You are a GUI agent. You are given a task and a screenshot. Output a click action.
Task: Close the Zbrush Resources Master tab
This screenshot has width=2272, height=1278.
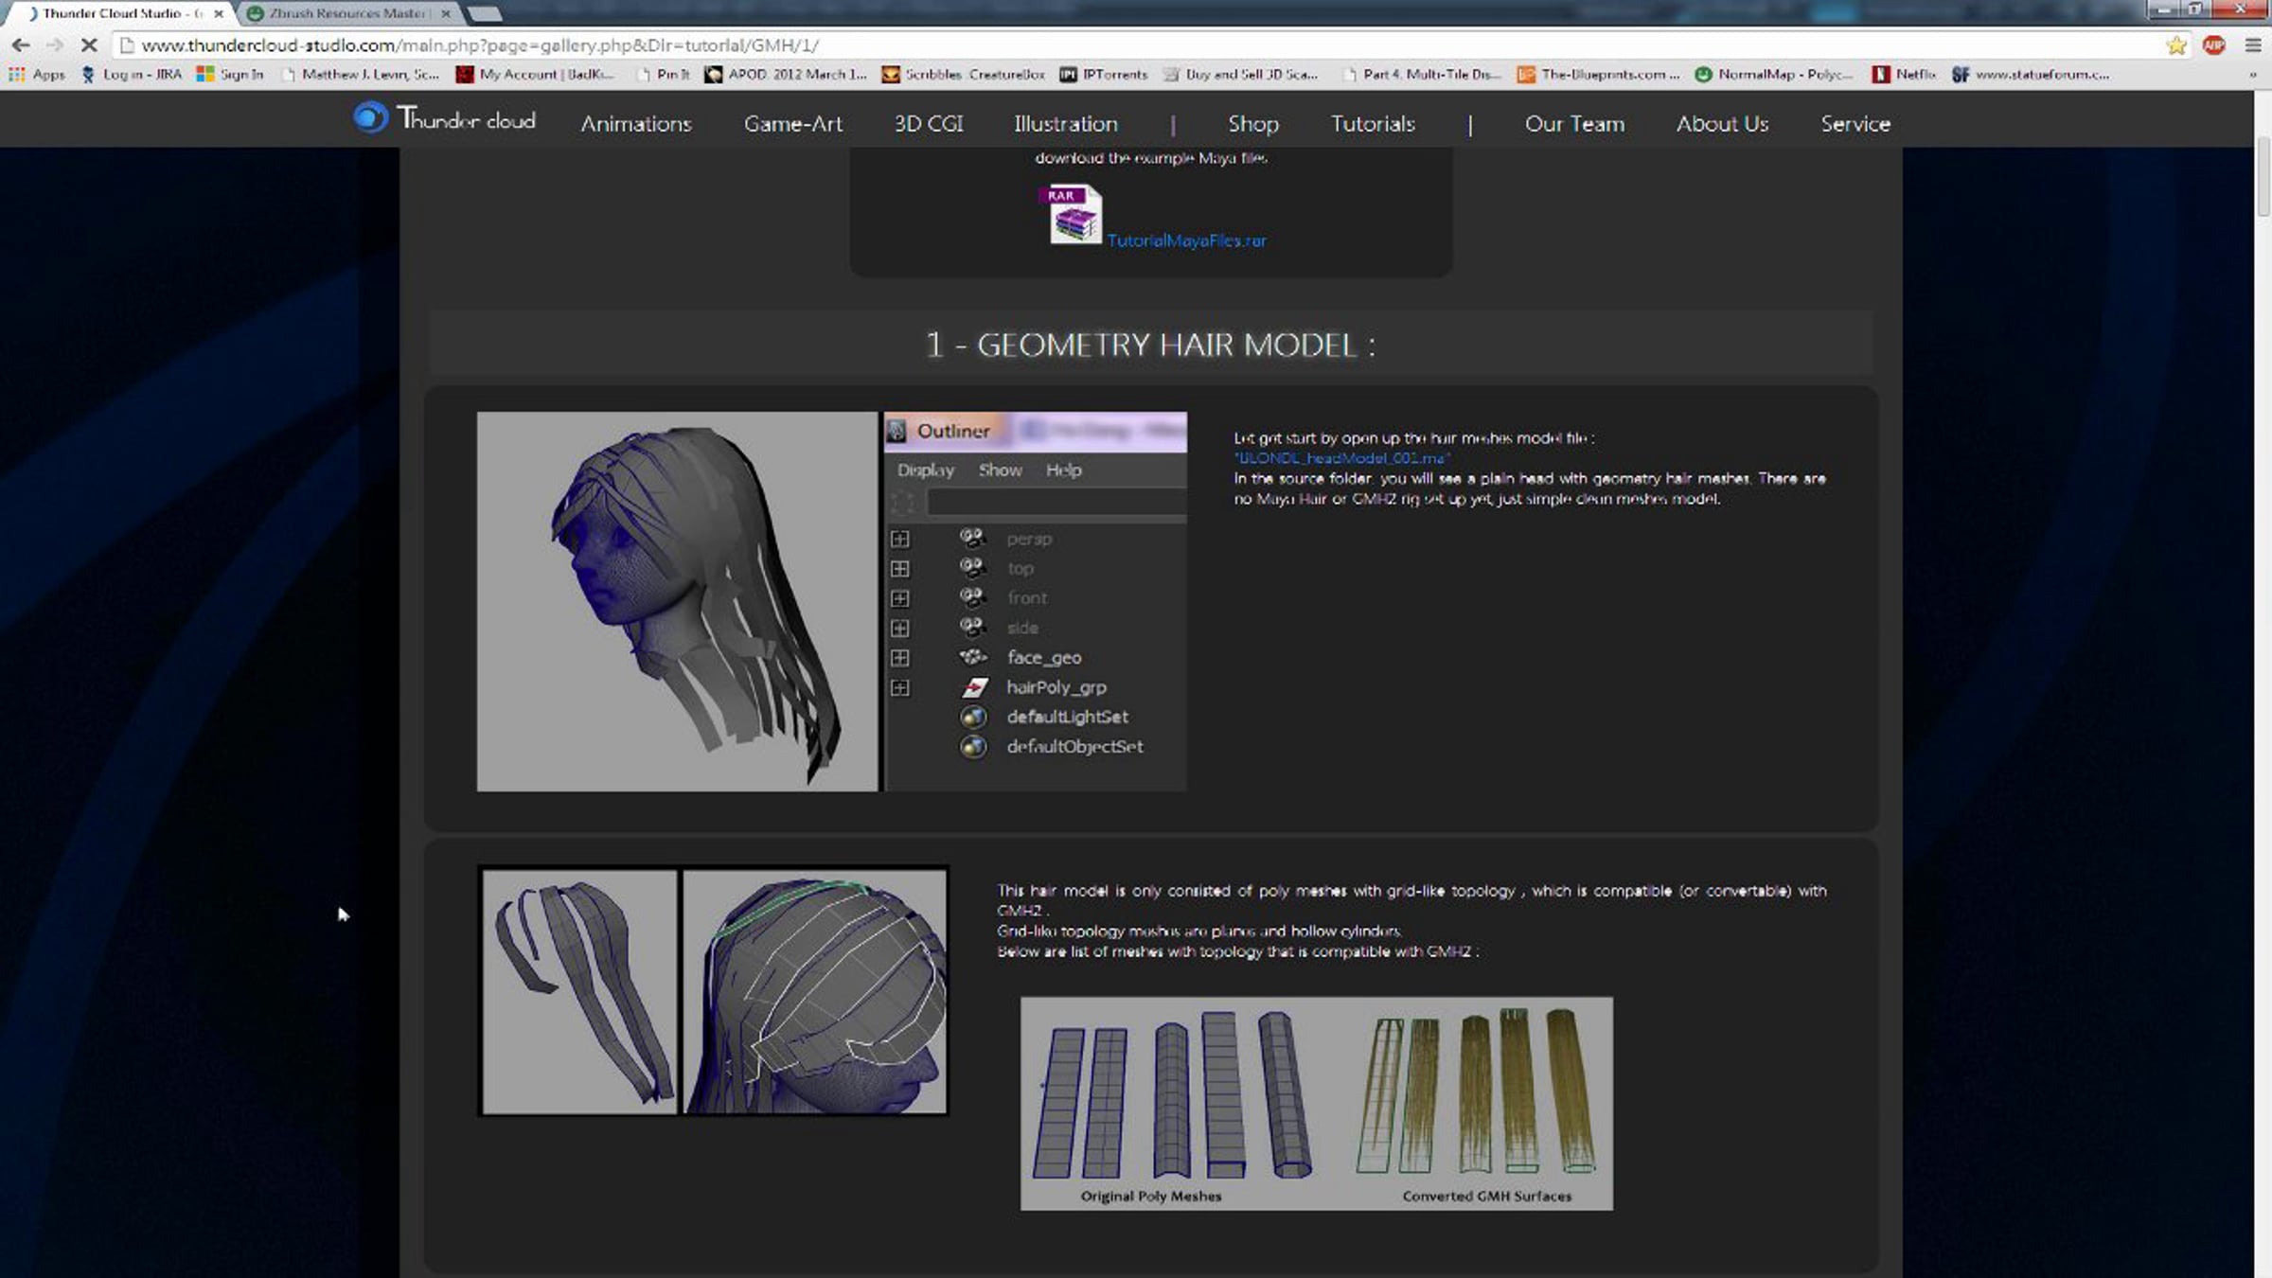pyautogui.click(x=445, y=13)
